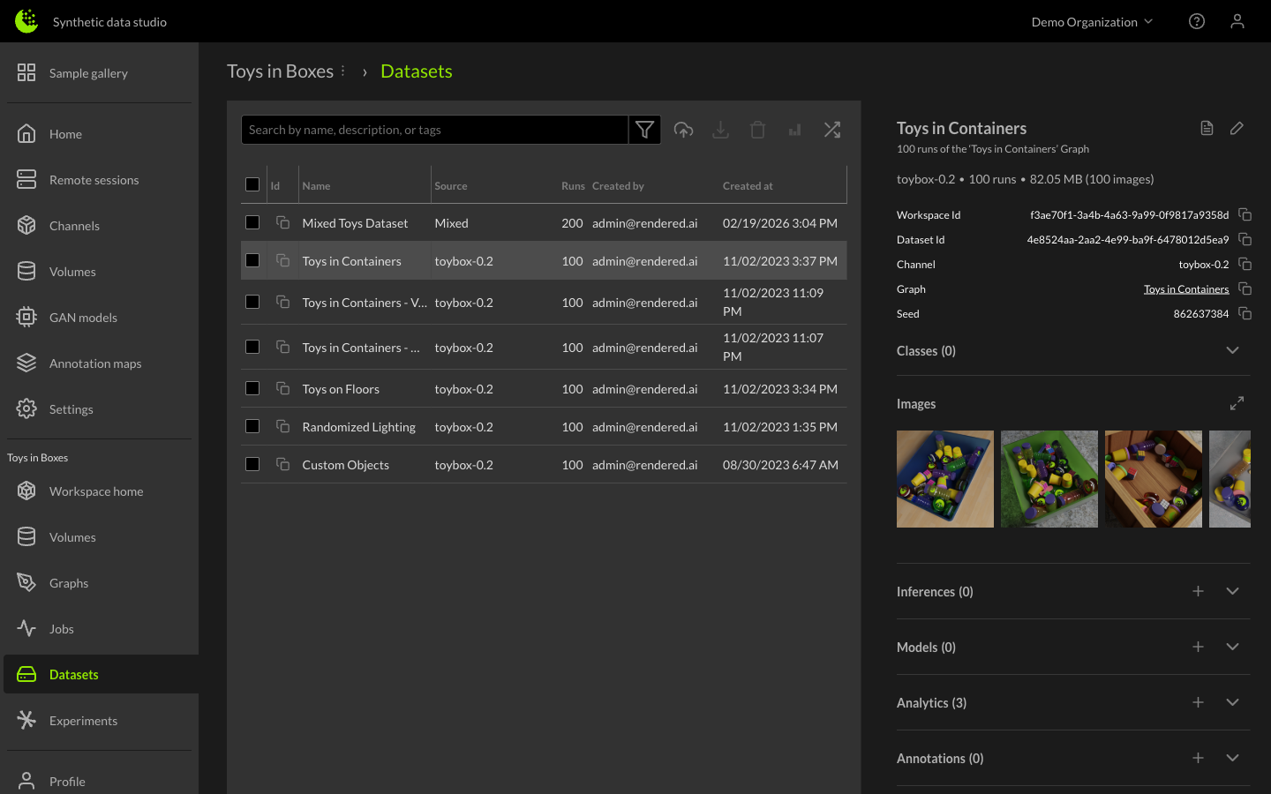Open the green container toy image thumbnail
Image resolution: width=1271 pixels, height=794 pixels.
[1049, 479]
